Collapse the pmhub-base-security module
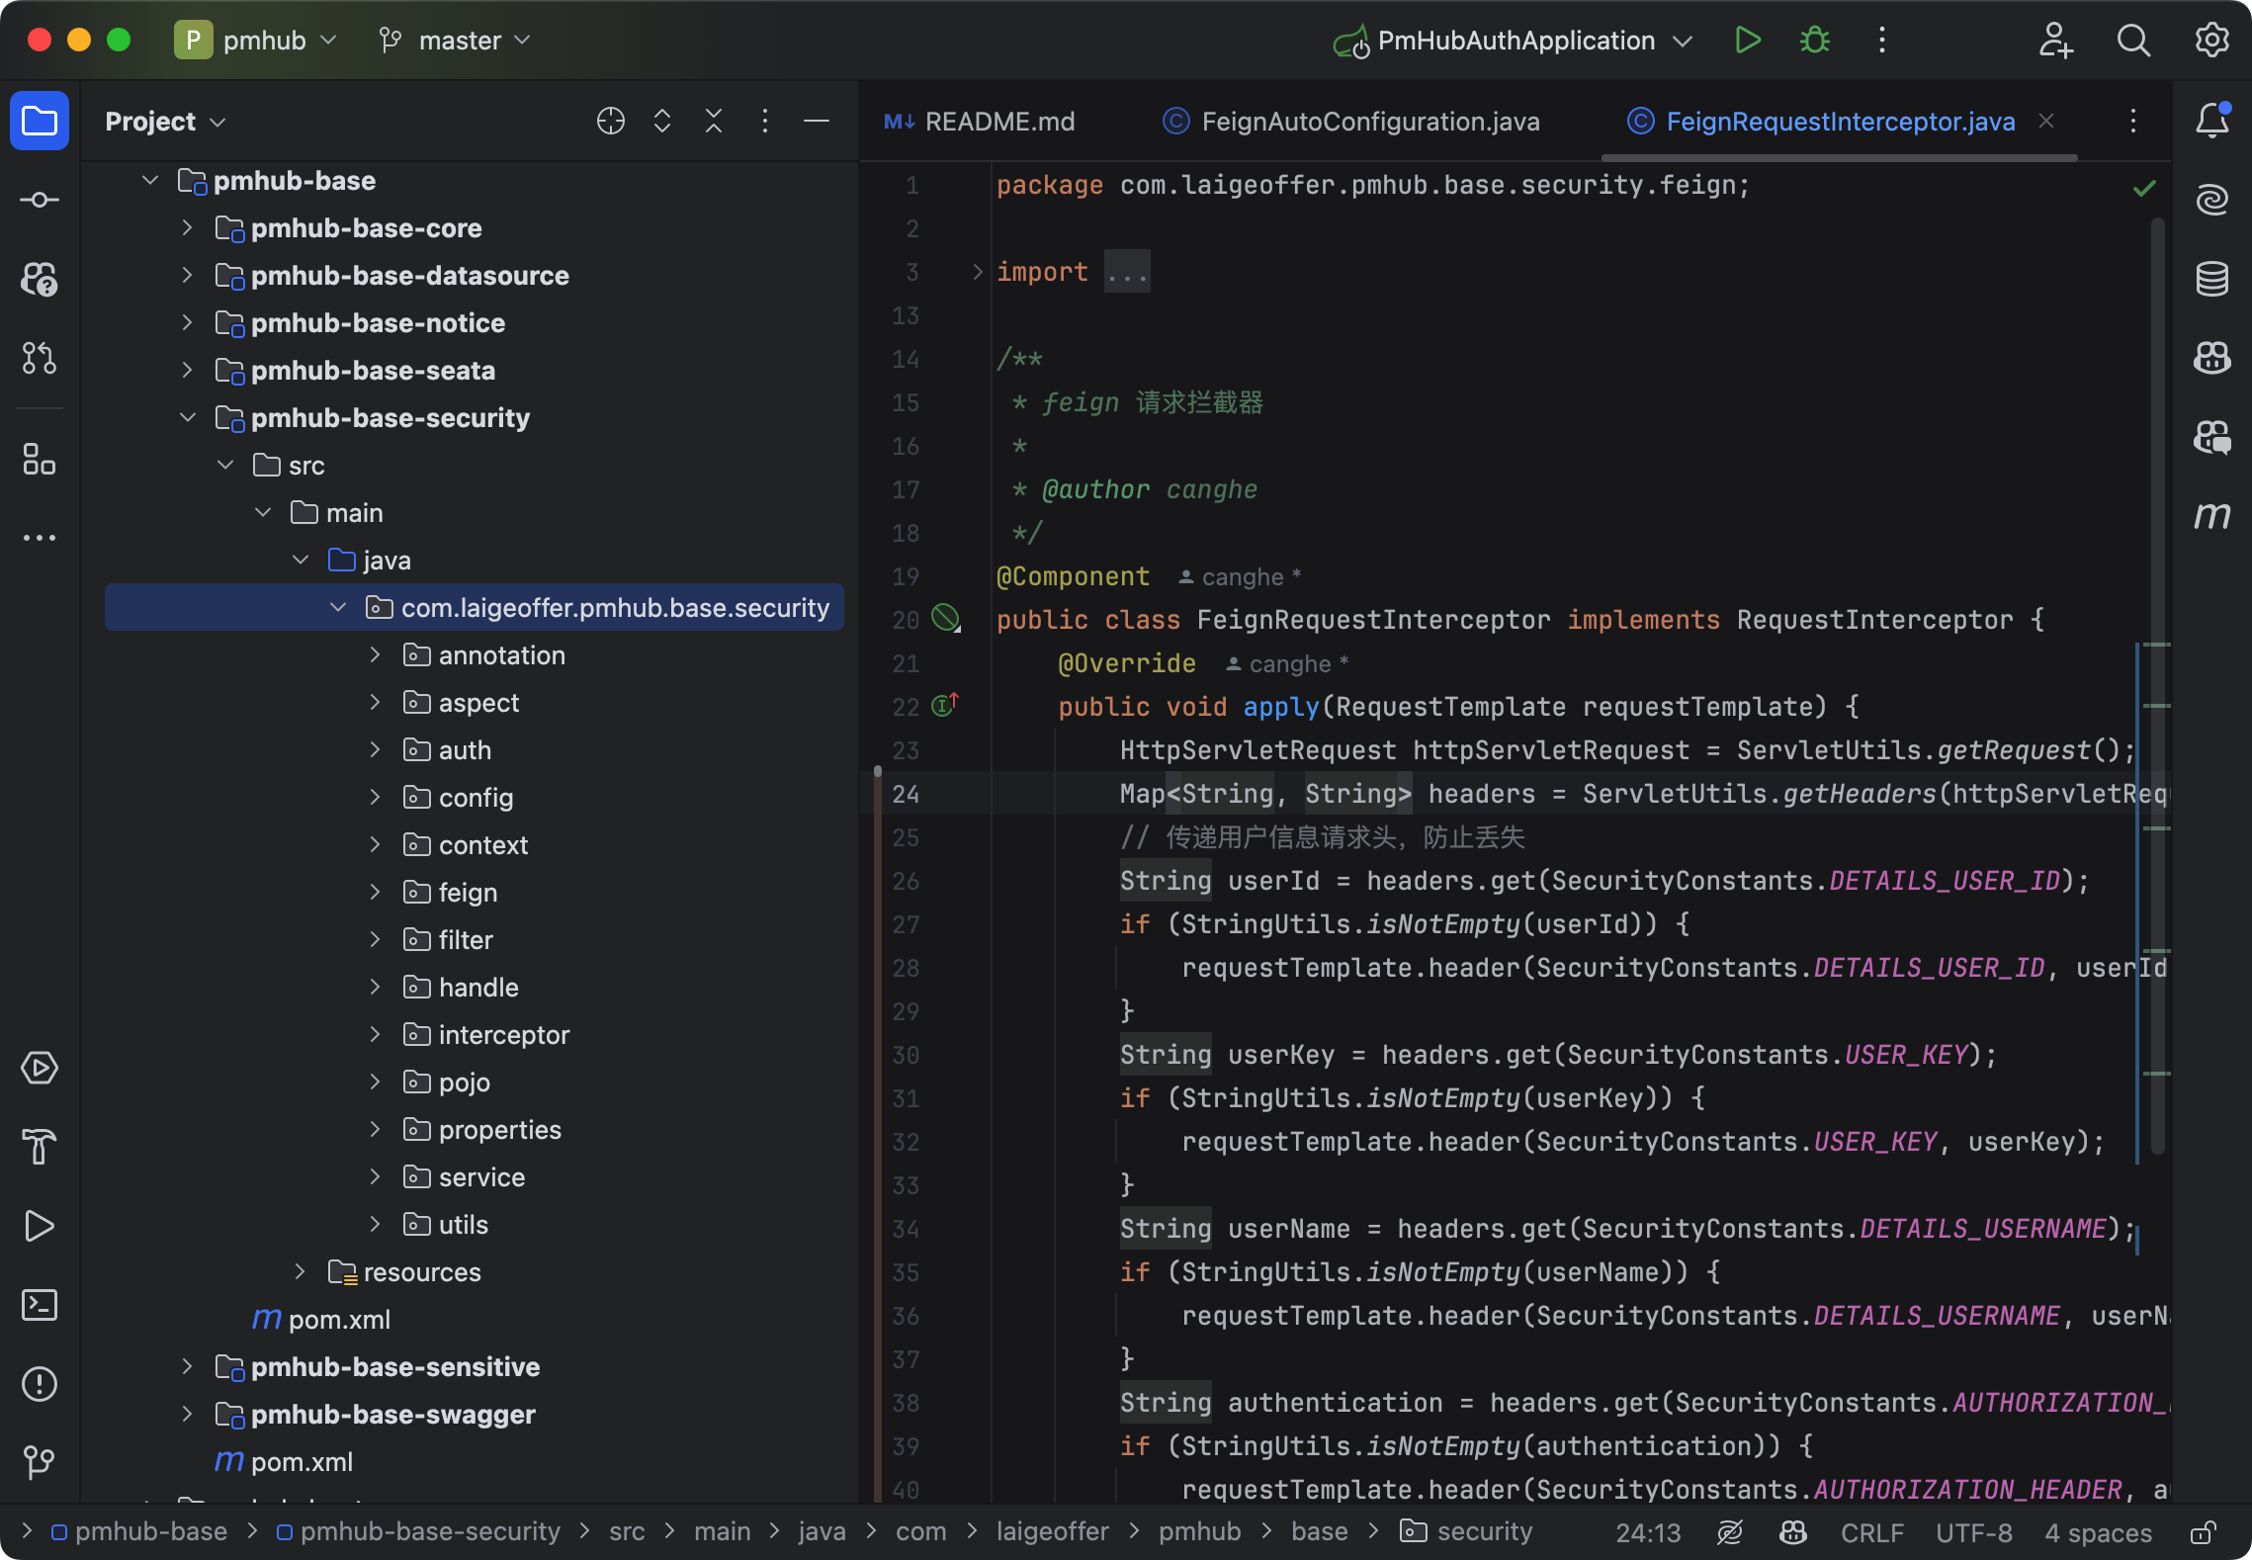Viewport: 2252px width, 1560px height. click(187, 418)
